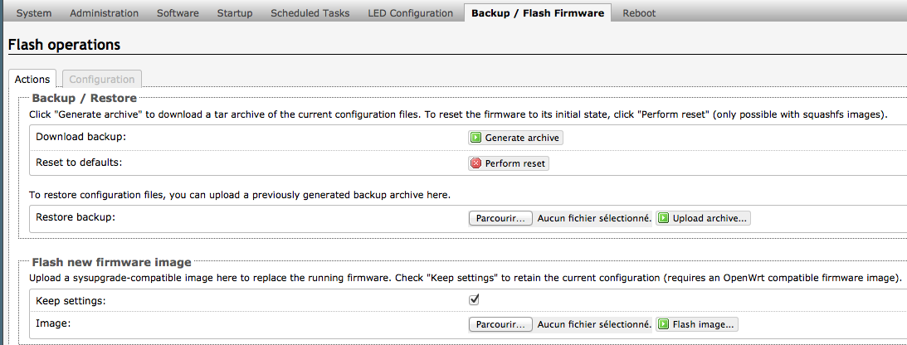Open the System tab
907x345 pixels.
click(33, 12)
